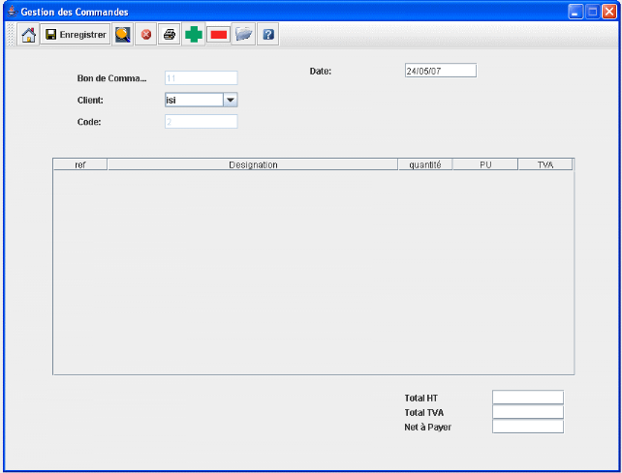622x473 pixels.
Task: Click the printer icon to print
Action: 170,35
